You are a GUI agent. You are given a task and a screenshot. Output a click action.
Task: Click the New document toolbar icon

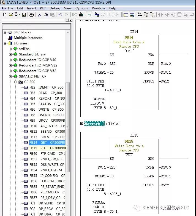click(x=4, y=15)
